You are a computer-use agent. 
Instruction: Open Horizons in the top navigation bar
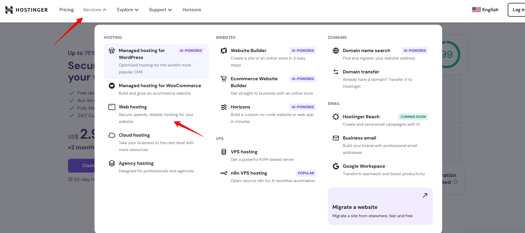click(192, 10)
